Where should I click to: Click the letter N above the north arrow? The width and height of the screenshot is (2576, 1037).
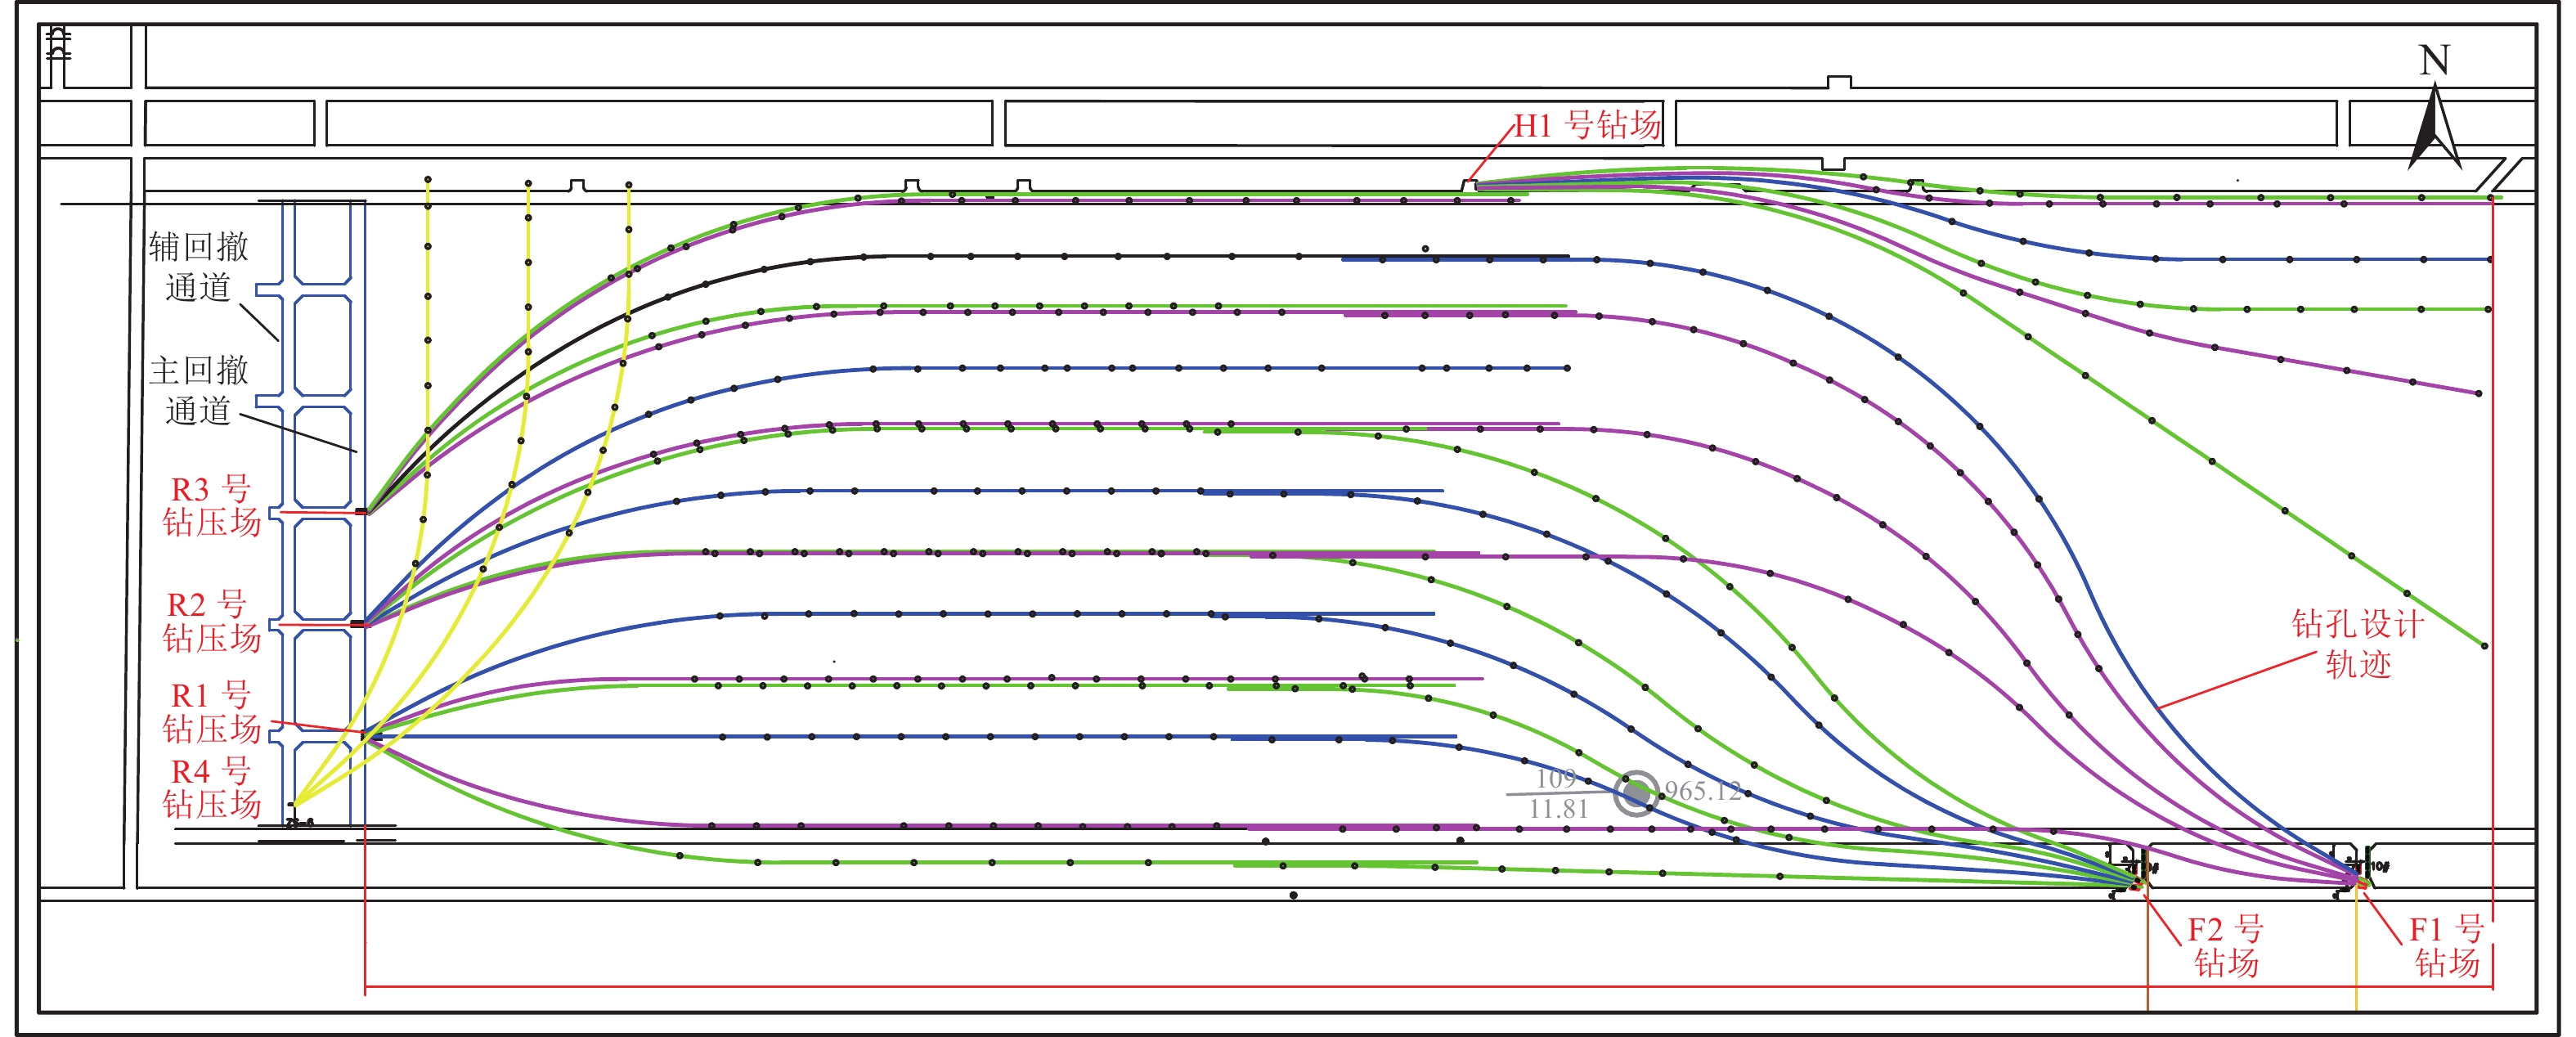[2434, 61]
